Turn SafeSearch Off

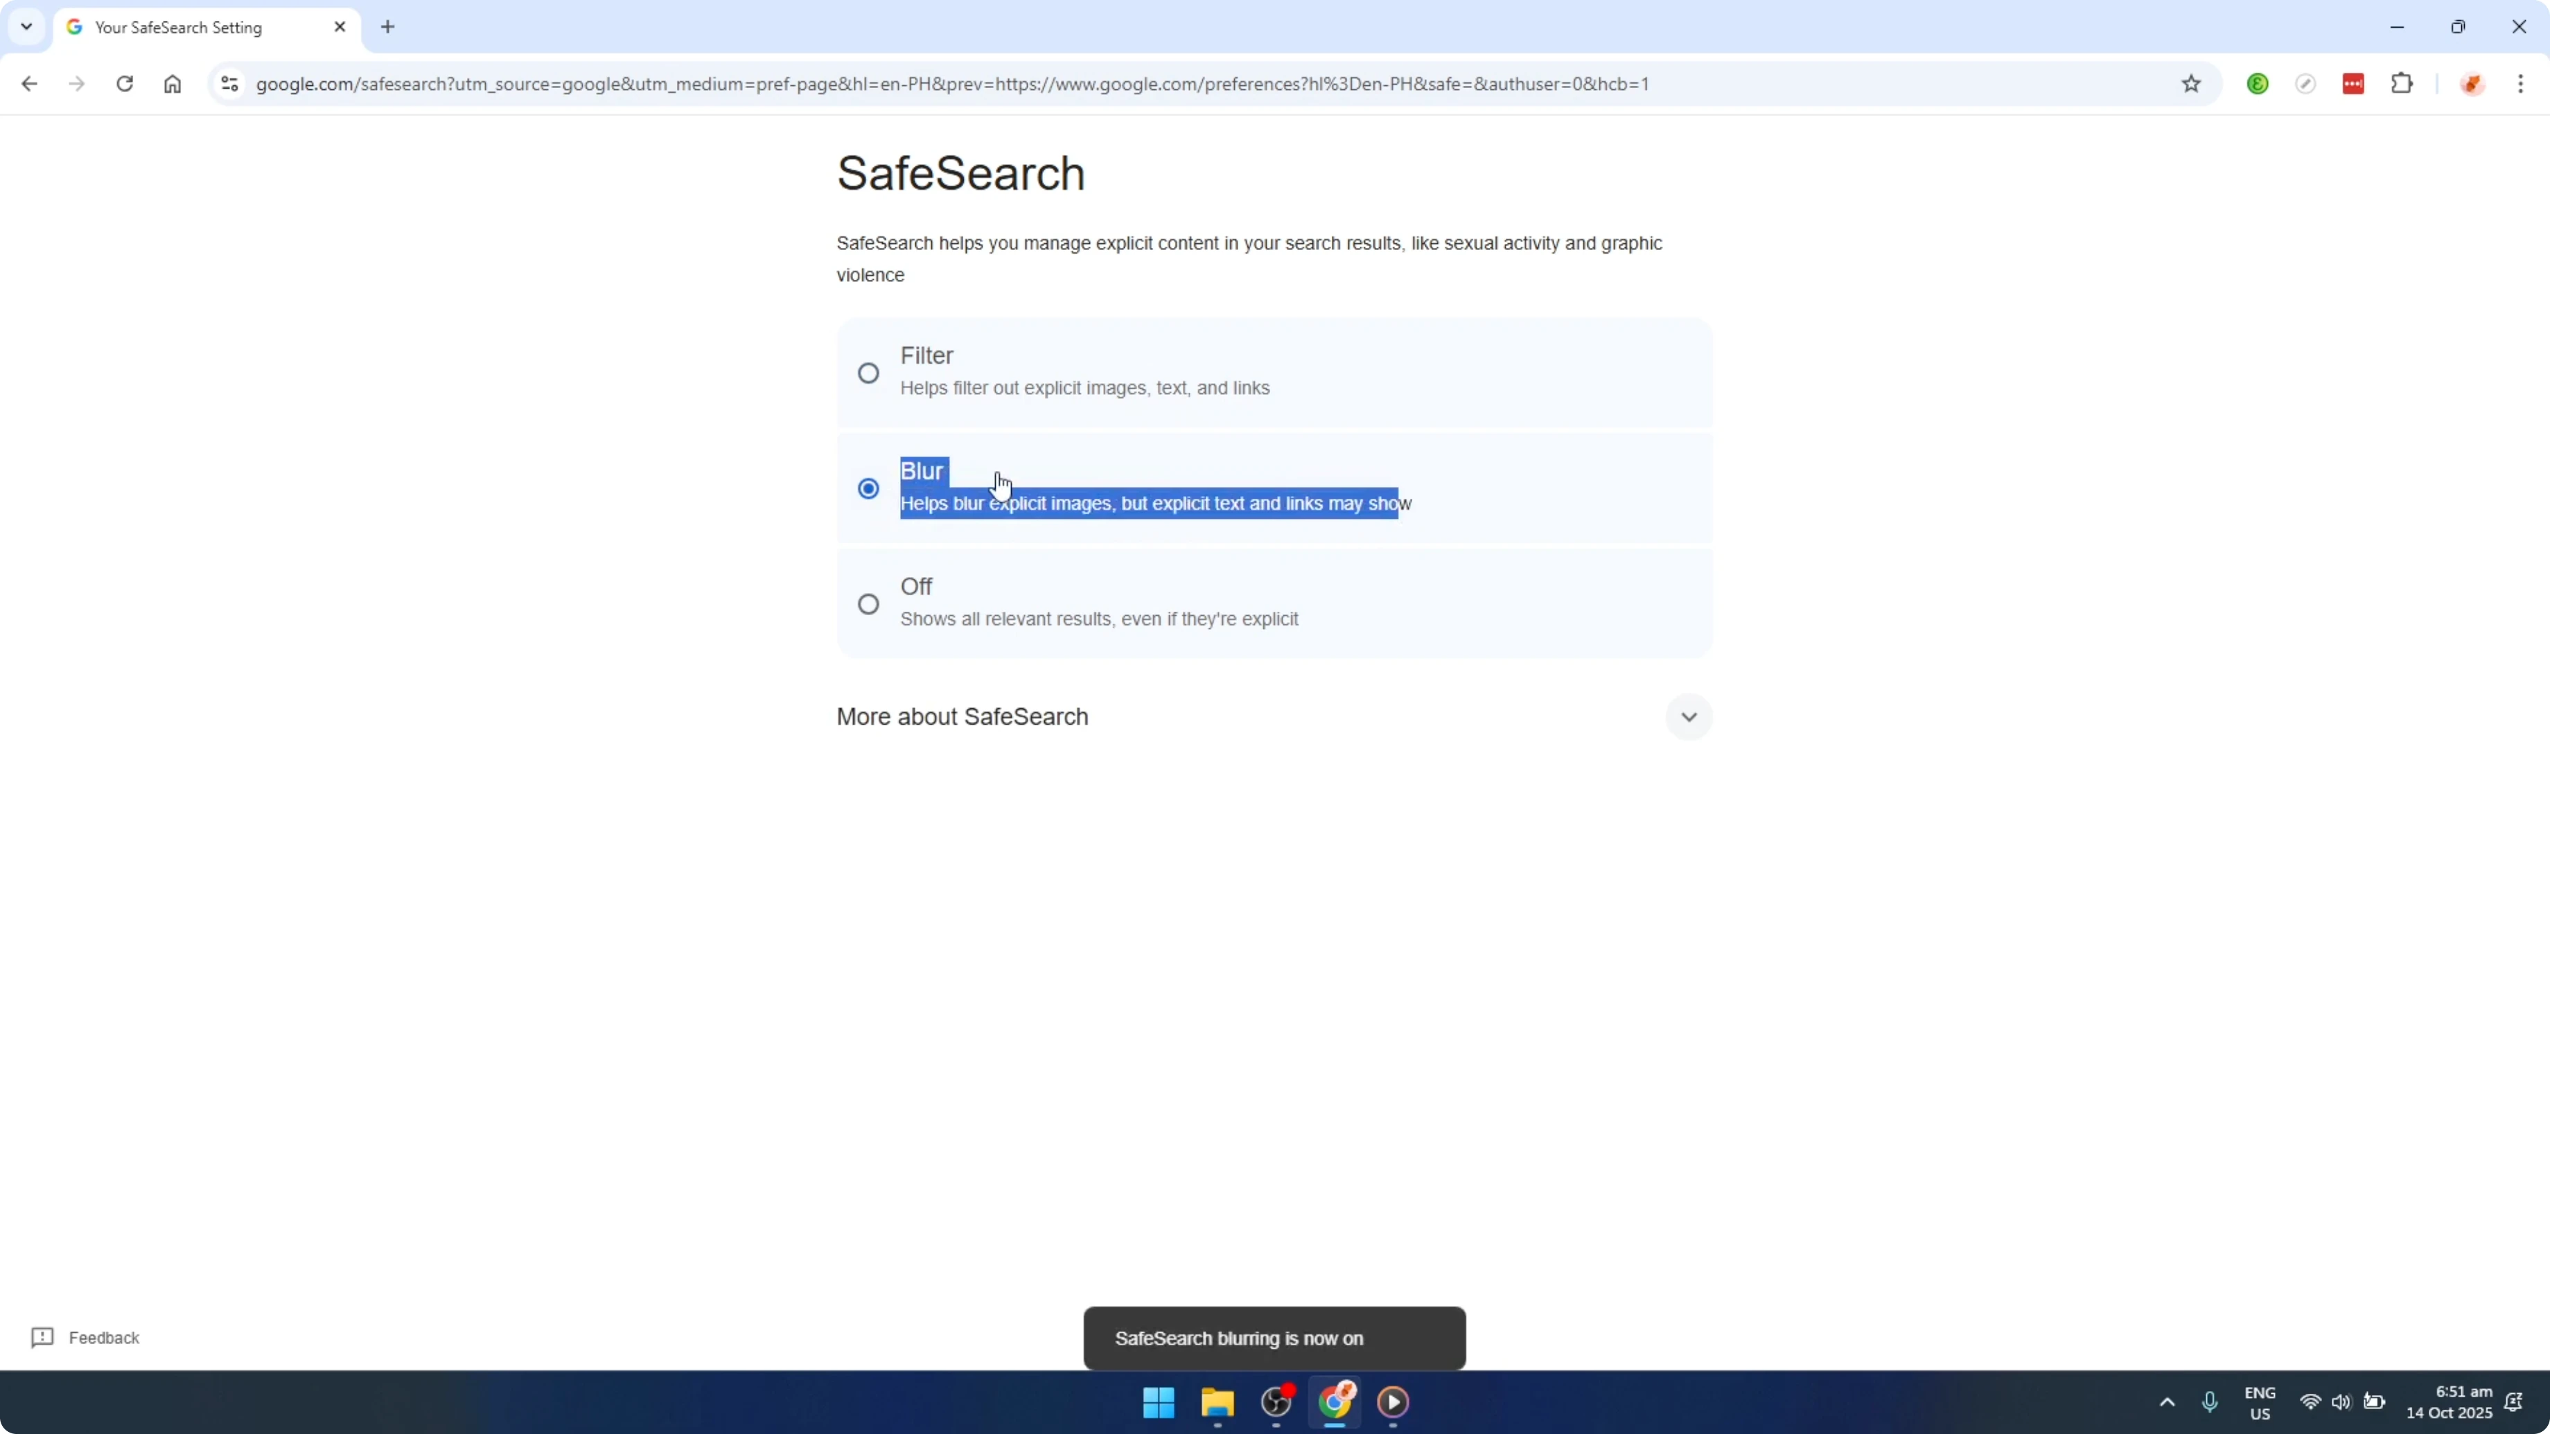click(x=868, y=603)
